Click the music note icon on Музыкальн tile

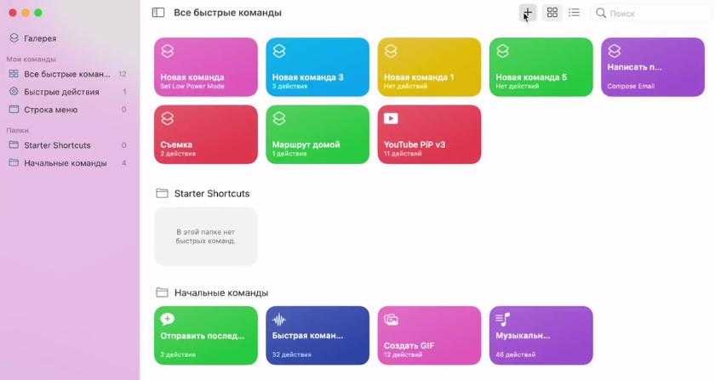pos(502,320)
